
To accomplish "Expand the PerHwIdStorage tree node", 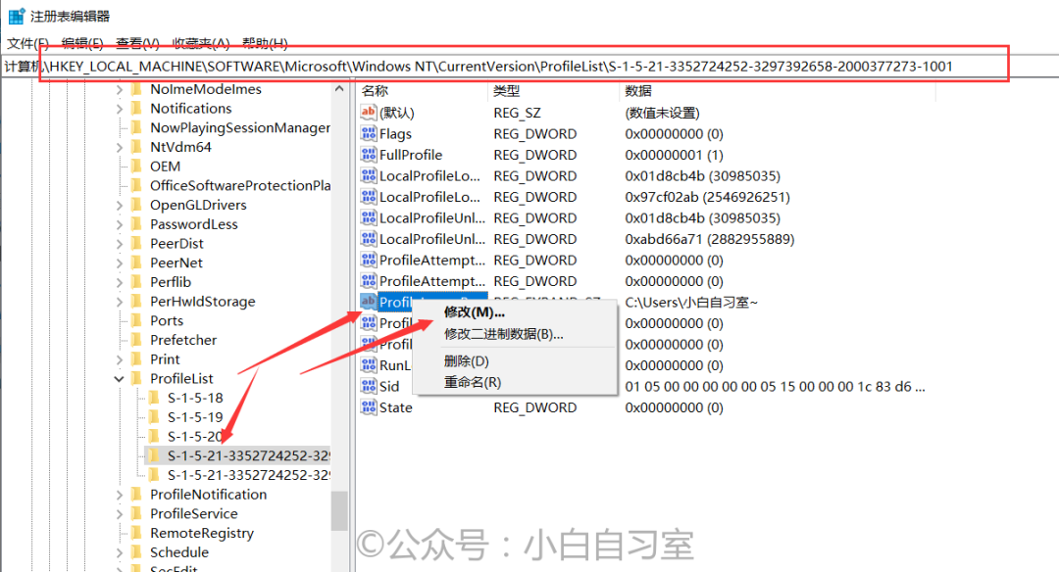I will [120, 302].
